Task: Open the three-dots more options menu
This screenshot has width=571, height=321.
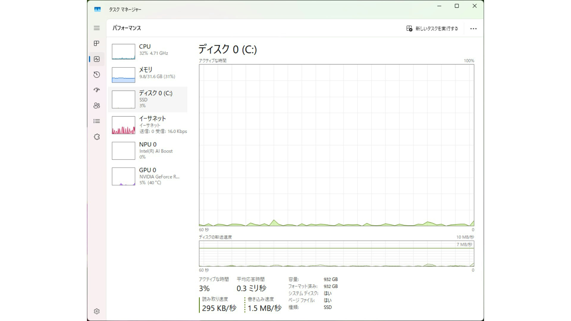Action: pyautogui.click(x=473, y=29)
